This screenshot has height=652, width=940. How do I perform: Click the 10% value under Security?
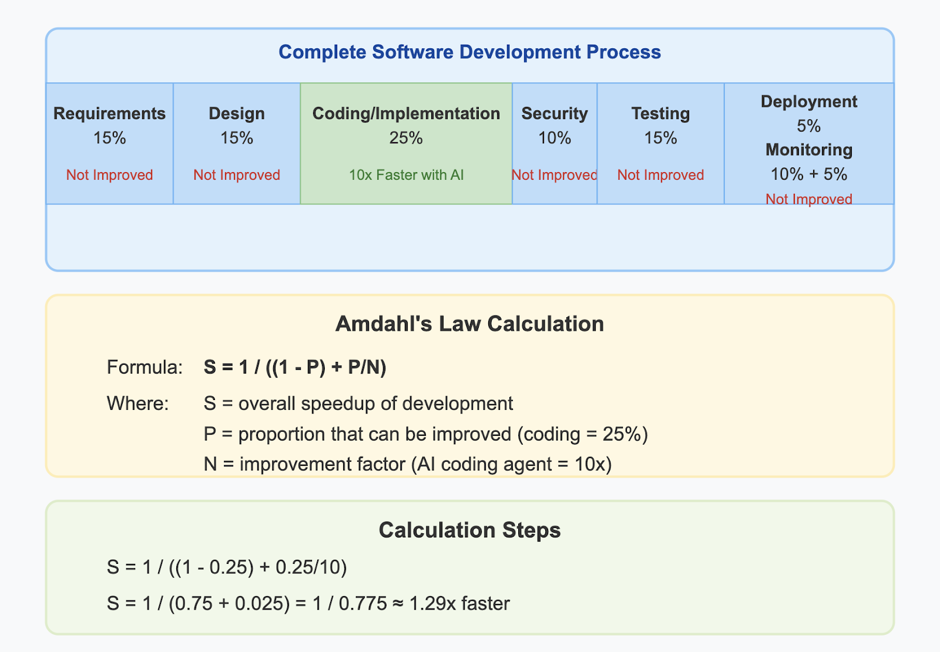pos(555,138)
